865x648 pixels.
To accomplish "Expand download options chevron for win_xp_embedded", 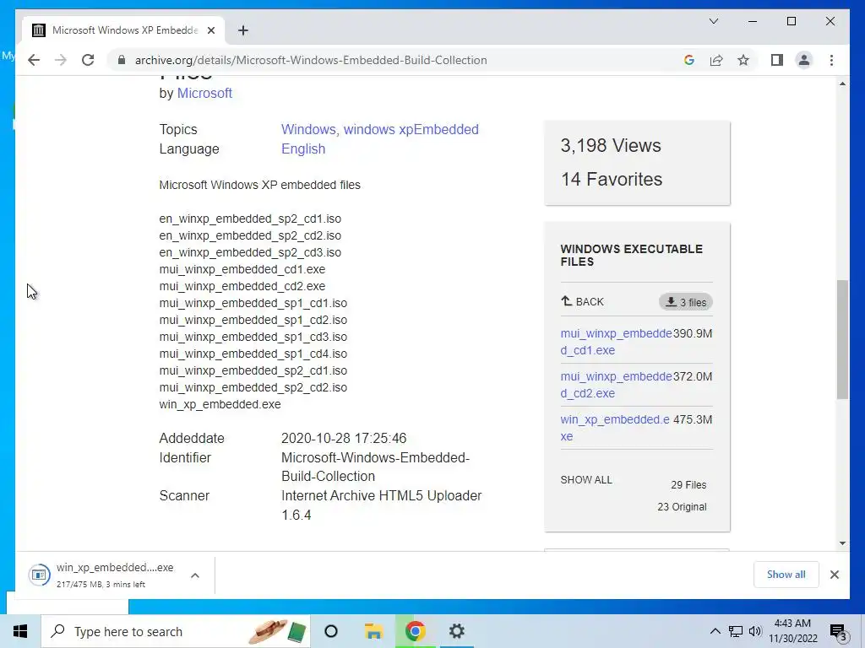I will [195, 575].
